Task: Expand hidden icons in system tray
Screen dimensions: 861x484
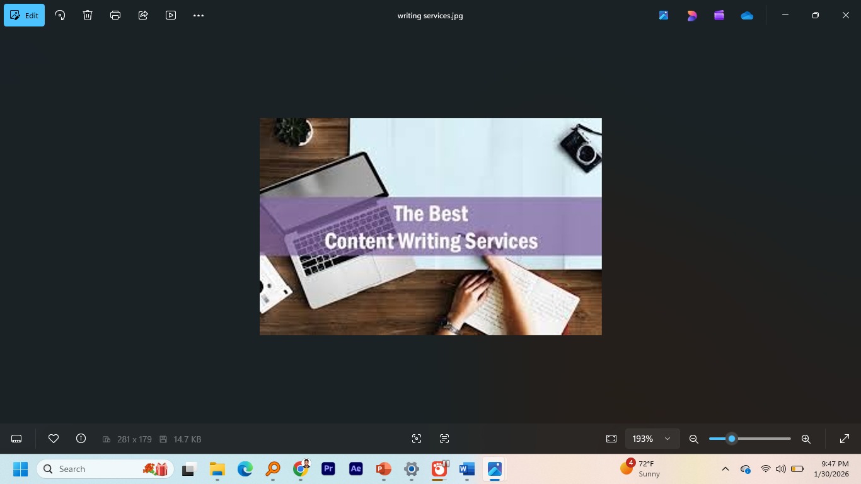Action: pos(725,469)
